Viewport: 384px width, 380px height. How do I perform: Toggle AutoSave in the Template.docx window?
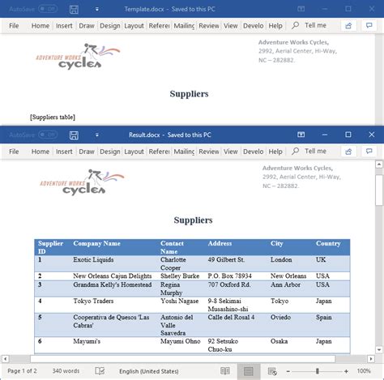(48, 9)
